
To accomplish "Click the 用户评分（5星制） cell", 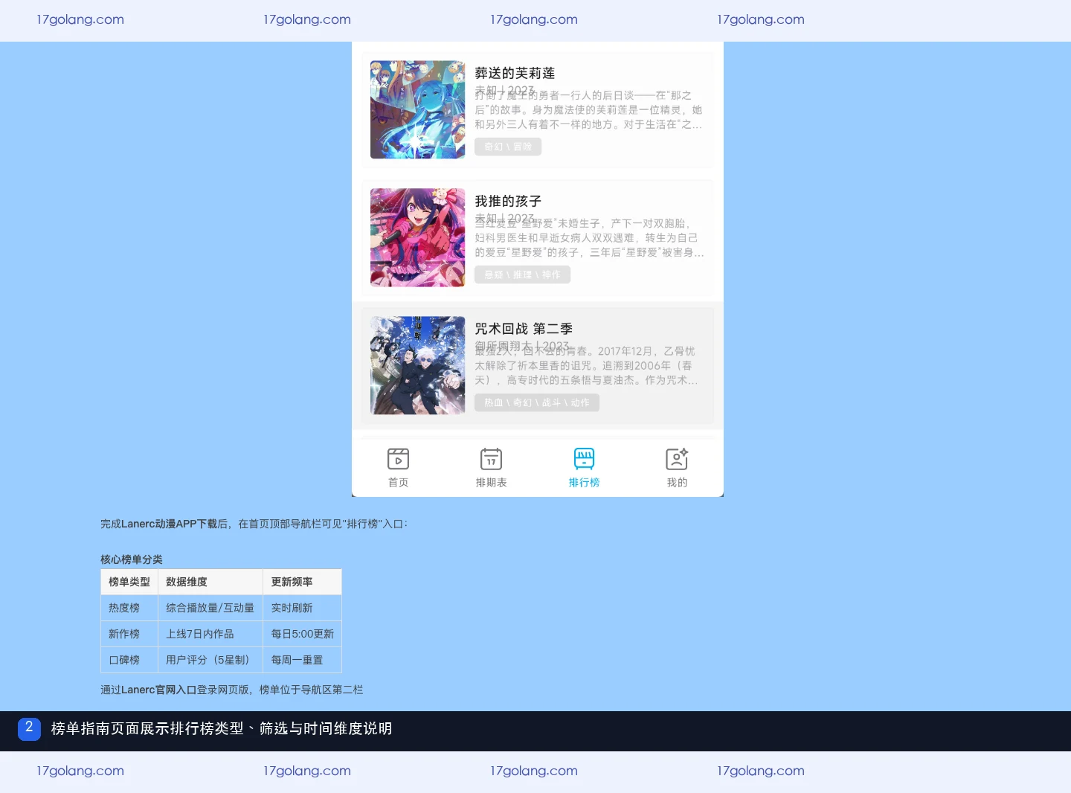I will 210,660.
